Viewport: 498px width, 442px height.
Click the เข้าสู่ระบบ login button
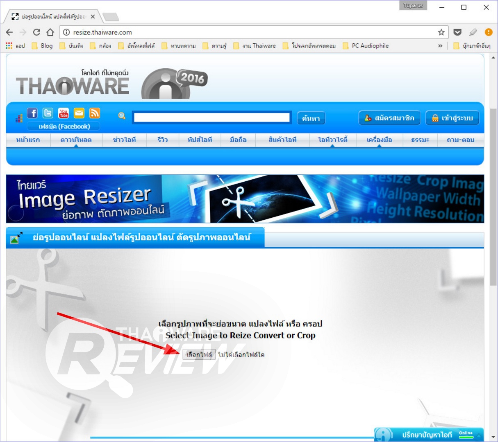pos(452,118)
